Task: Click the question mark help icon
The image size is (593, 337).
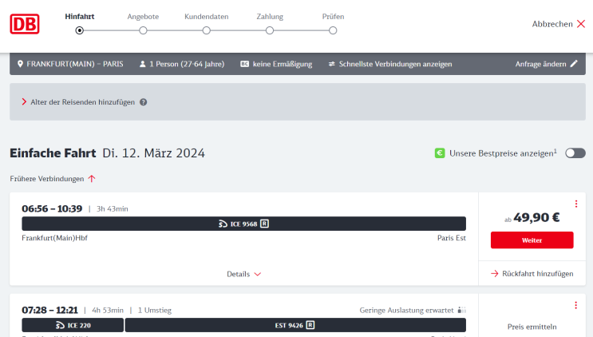Action: point(144,102)
